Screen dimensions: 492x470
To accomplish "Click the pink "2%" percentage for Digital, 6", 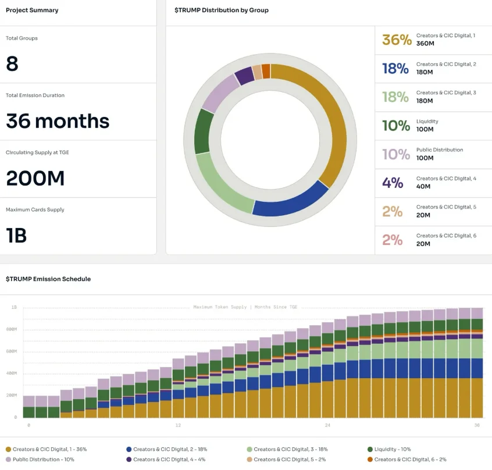I will click(x=392, y=240).
